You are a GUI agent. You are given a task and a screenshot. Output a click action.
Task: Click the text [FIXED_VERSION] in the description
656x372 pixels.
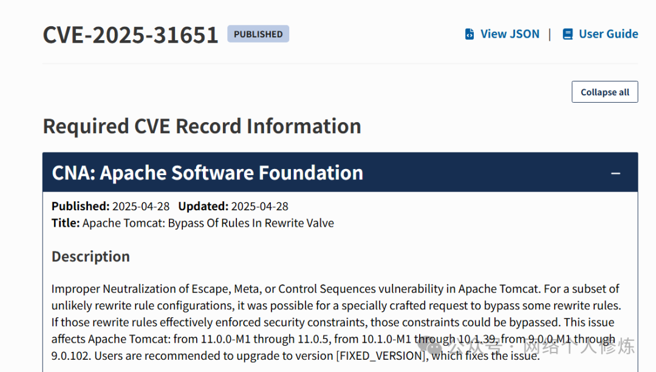(382, 356)
